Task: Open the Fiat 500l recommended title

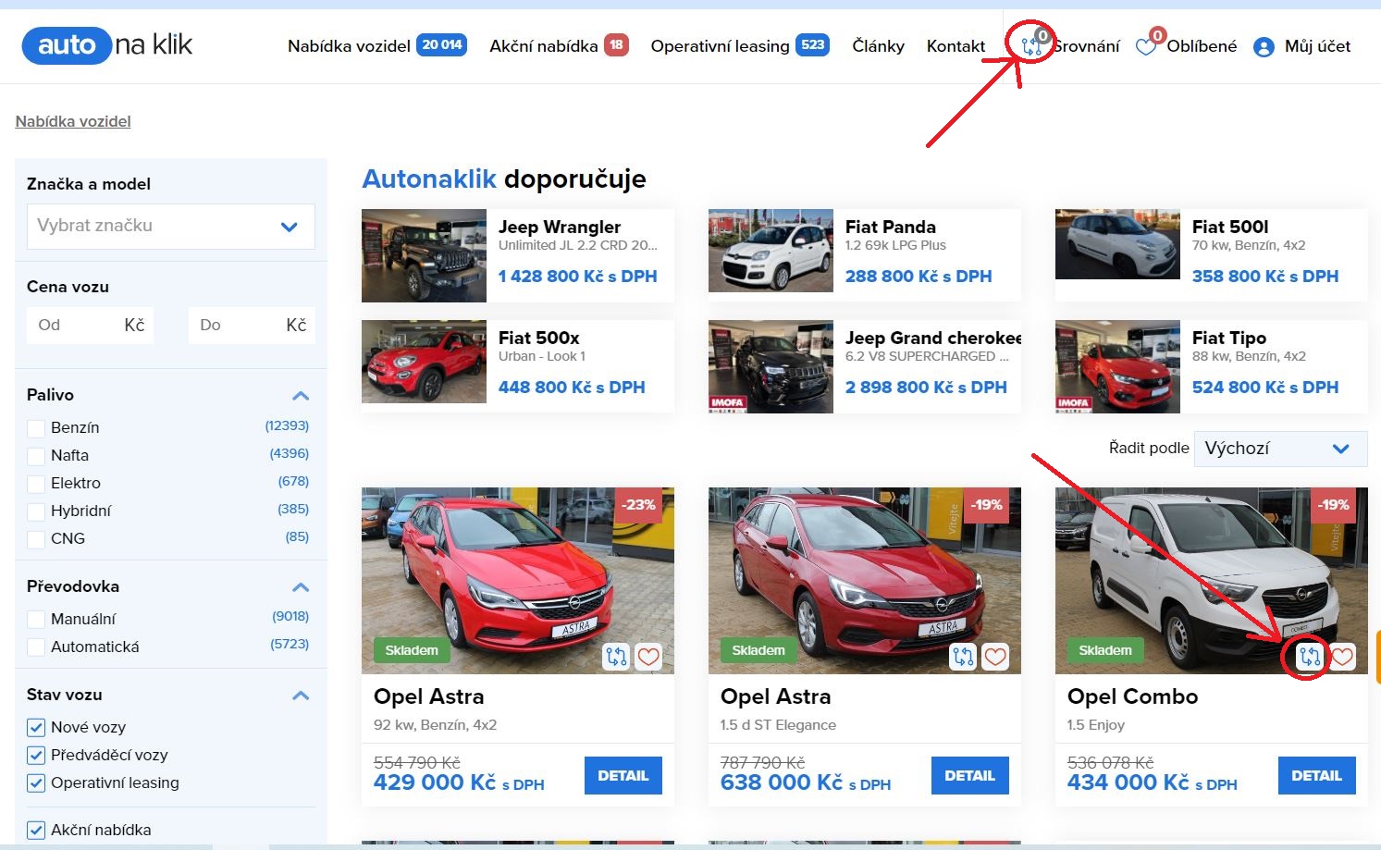Action: (1230, 227)
